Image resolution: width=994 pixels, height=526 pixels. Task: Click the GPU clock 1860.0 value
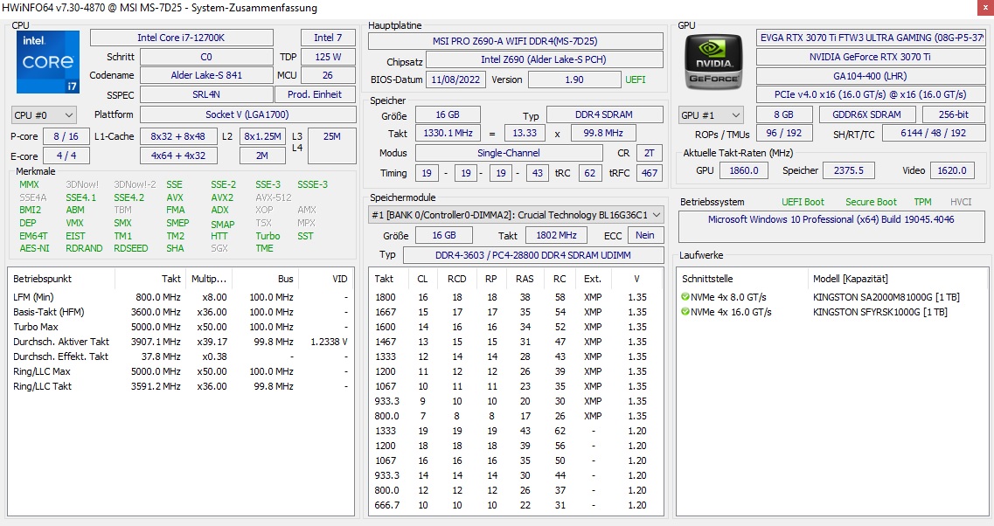[x=744, y=170]
